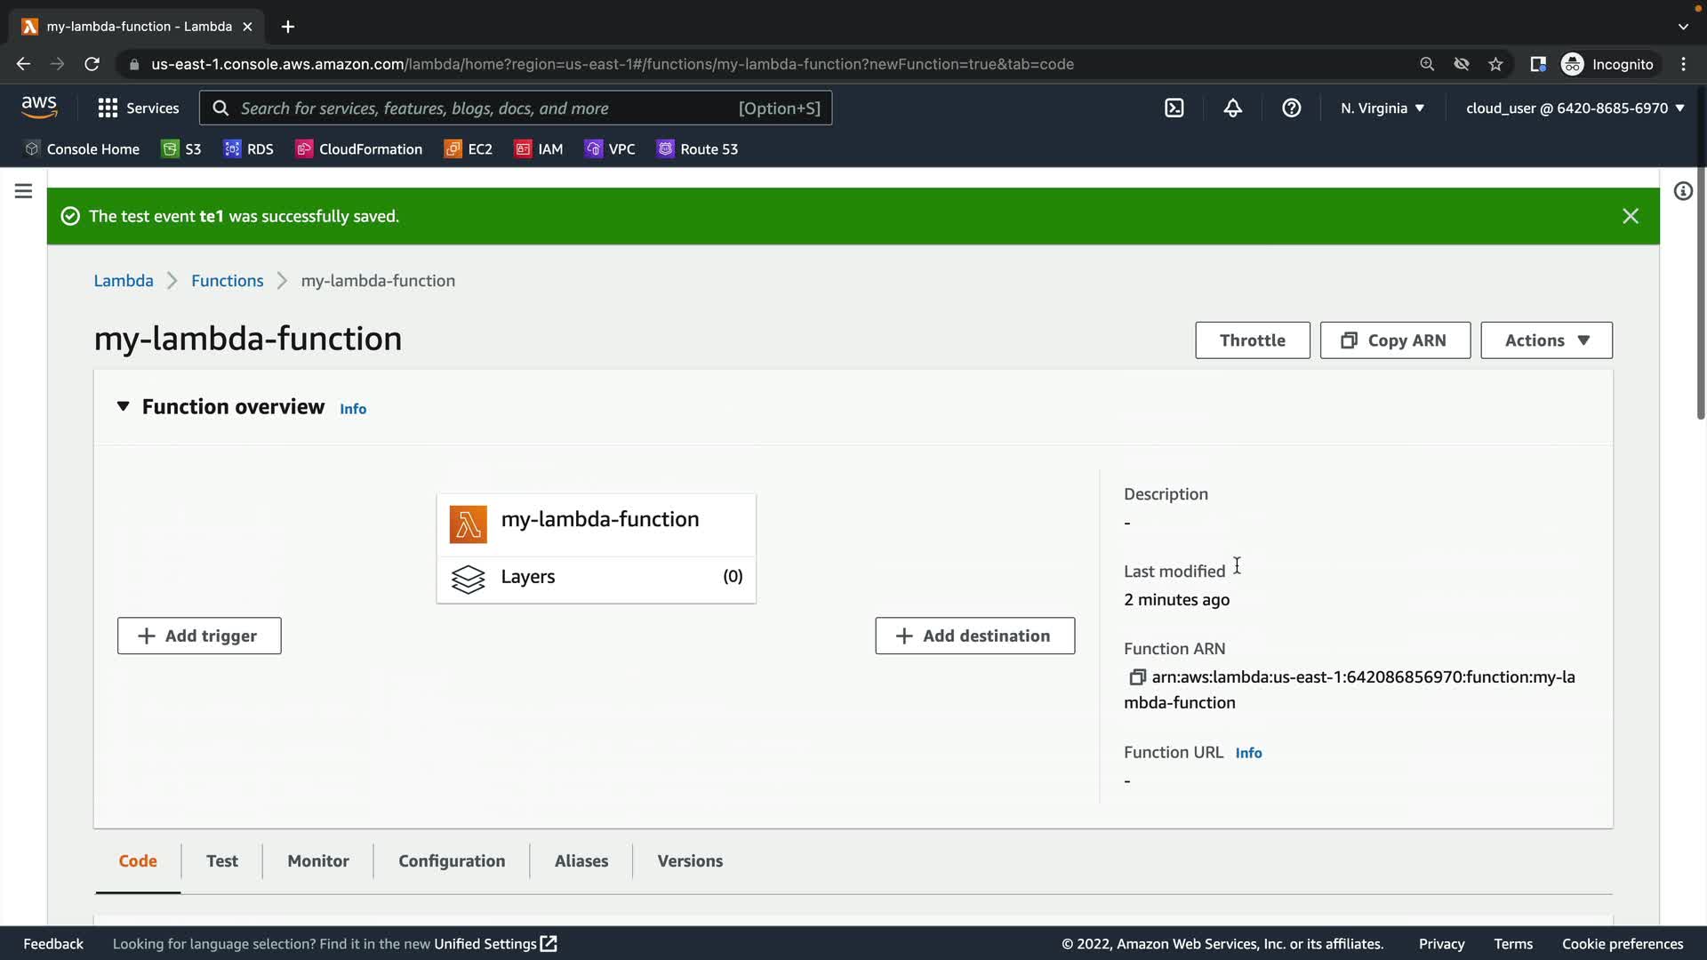1707x960 pixels.
Task: Click the help question mark icon
Action: [1292, 108]
